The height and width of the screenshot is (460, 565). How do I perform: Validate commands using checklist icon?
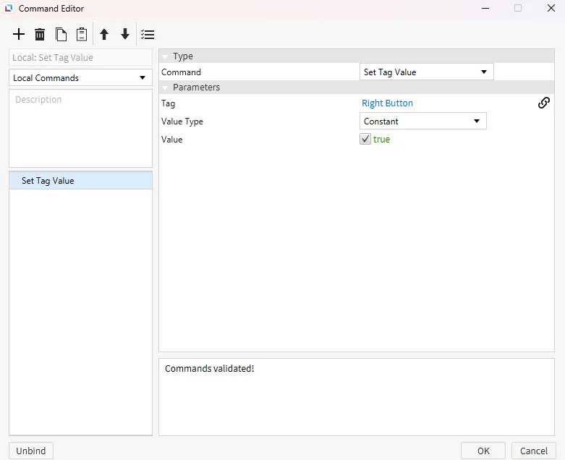click(148, 35)
